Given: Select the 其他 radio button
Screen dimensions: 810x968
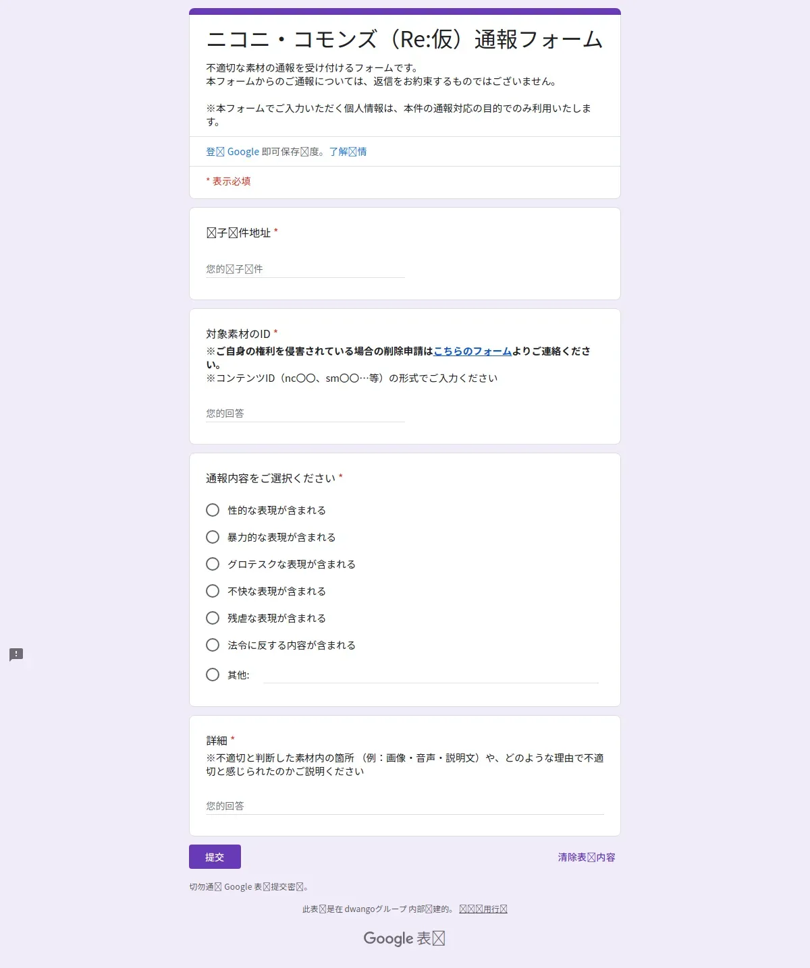Looking at the screenshot, I should (x=213, y=675).
